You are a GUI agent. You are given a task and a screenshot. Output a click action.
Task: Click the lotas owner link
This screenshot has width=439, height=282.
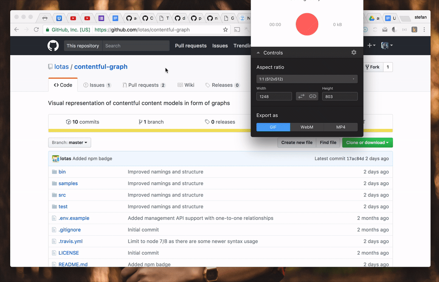[61, 66]
